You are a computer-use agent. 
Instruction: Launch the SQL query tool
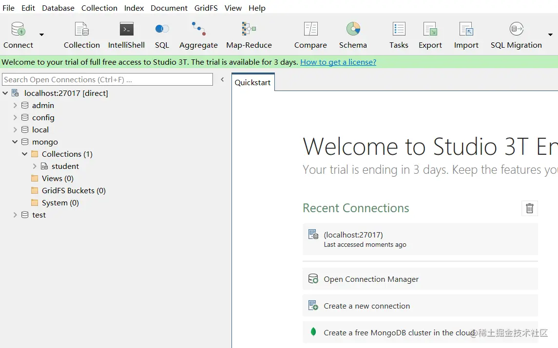(162, 29)
